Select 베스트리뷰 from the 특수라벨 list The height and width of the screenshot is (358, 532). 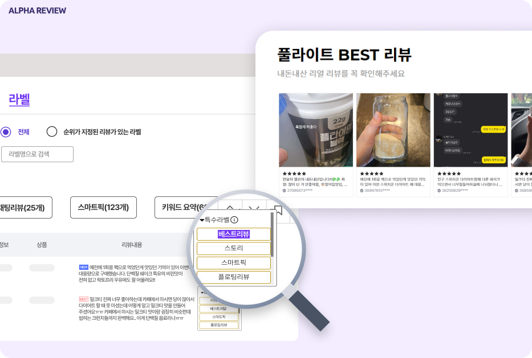(234, 234)
